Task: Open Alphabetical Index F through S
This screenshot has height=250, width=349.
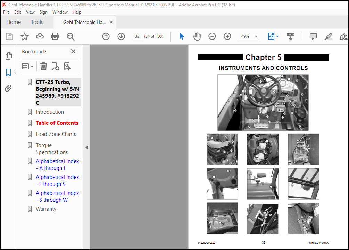Action: 57,180
